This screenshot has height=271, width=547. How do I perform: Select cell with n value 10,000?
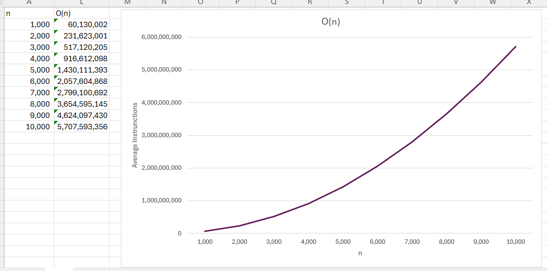click(29, 127)
